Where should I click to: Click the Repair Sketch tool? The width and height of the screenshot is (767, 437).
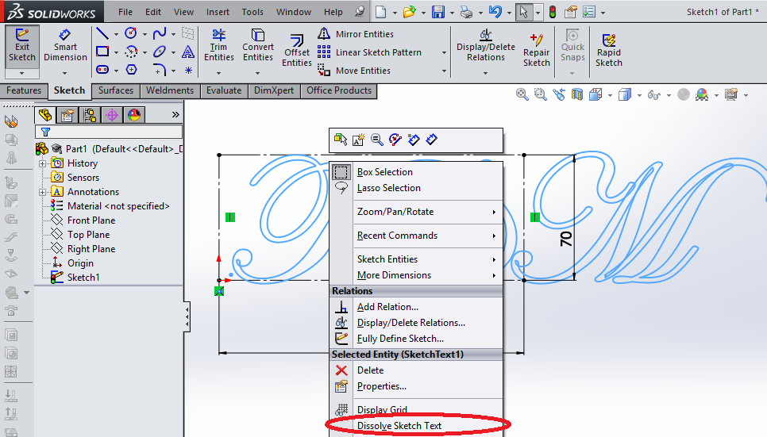[537, 50]
